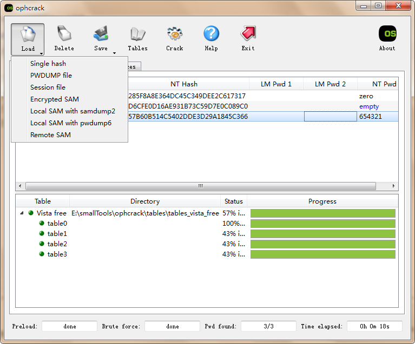
Task: Click the Pwd found '3/3' field
Action: pos(268,326)
